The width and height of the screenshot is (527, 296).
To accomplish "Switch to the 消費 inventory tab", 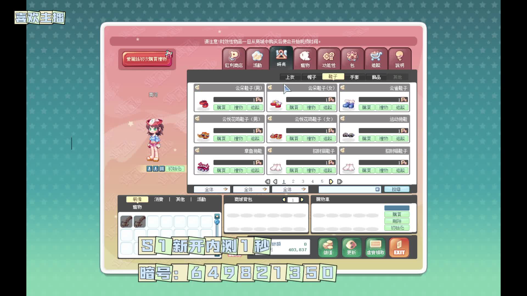I will tap(159, 200).
